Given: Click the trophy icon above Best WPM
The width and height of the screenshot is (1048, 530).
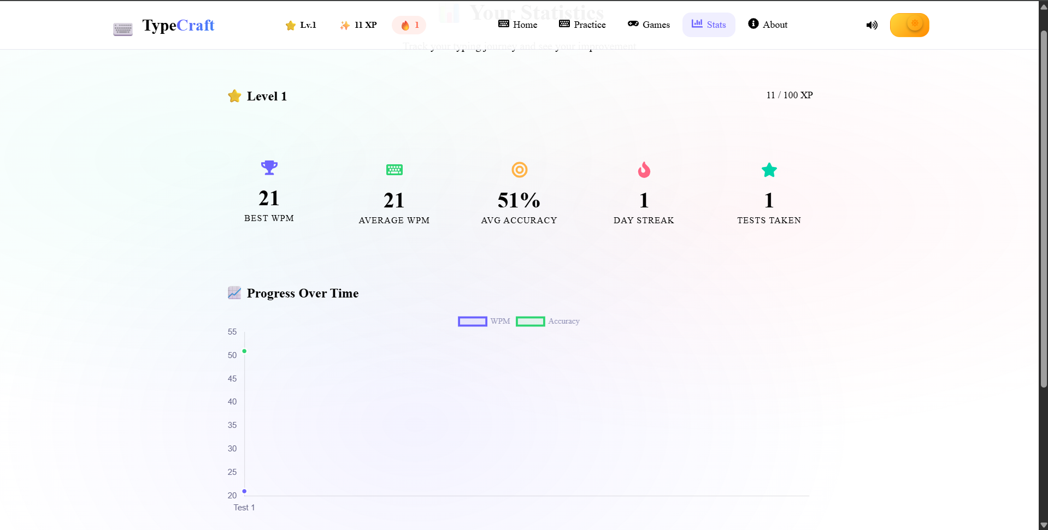Looking at the screenshot, I should click(269, 168).
